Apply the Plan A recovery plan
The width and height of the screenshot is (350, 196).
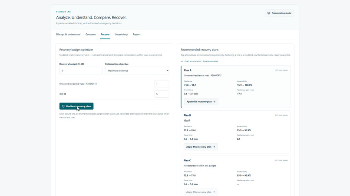pyautogui.click(x=201, y=102)
